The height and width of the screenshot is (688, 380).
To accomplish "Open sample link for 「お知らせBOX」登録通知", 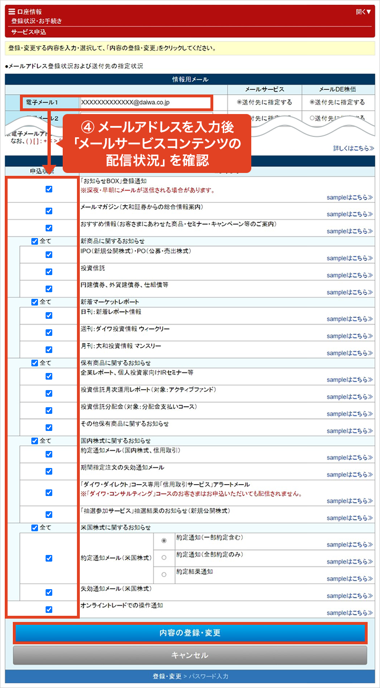I will (x=350, y=197).
